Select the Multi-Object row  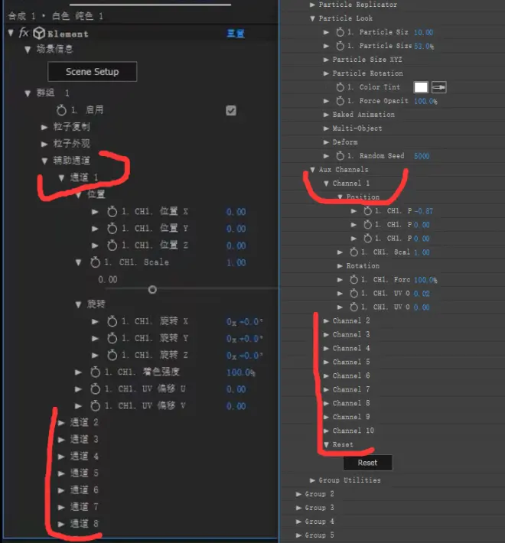tap(357, 128)
